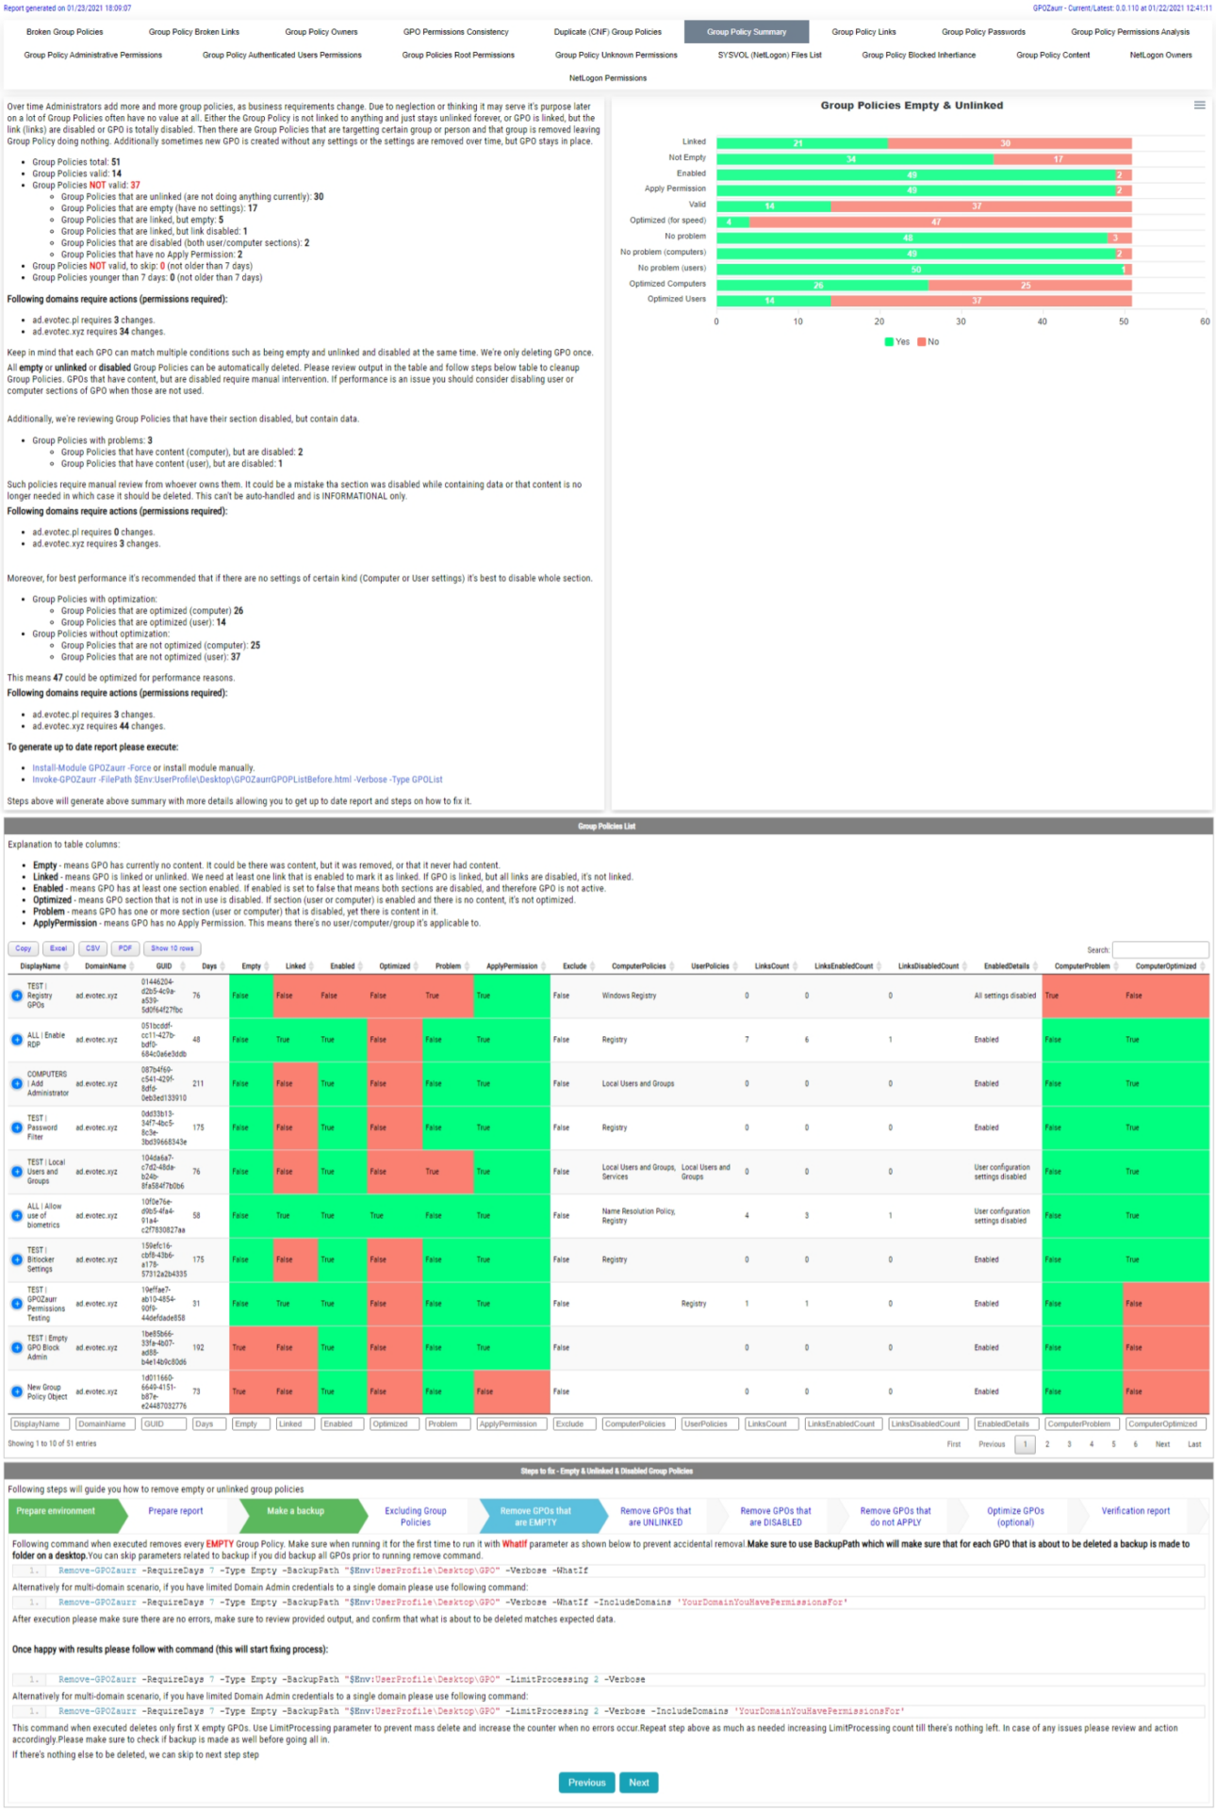Export the table with the Excel button
Image resolution: width=1216 pixels, height=1810 pixels.
tap(58, 948)
